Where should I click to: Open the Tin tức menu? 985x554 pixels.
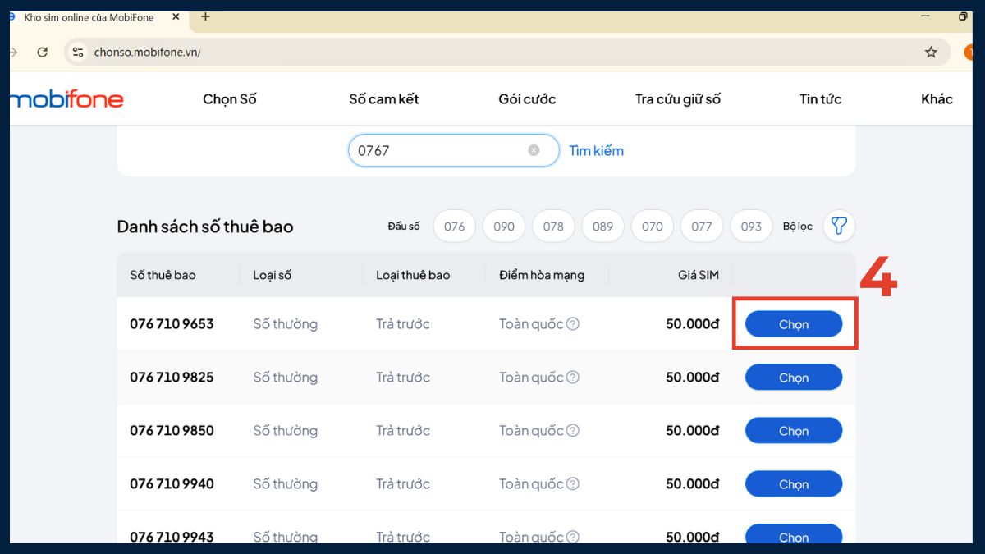click(821, 98)
